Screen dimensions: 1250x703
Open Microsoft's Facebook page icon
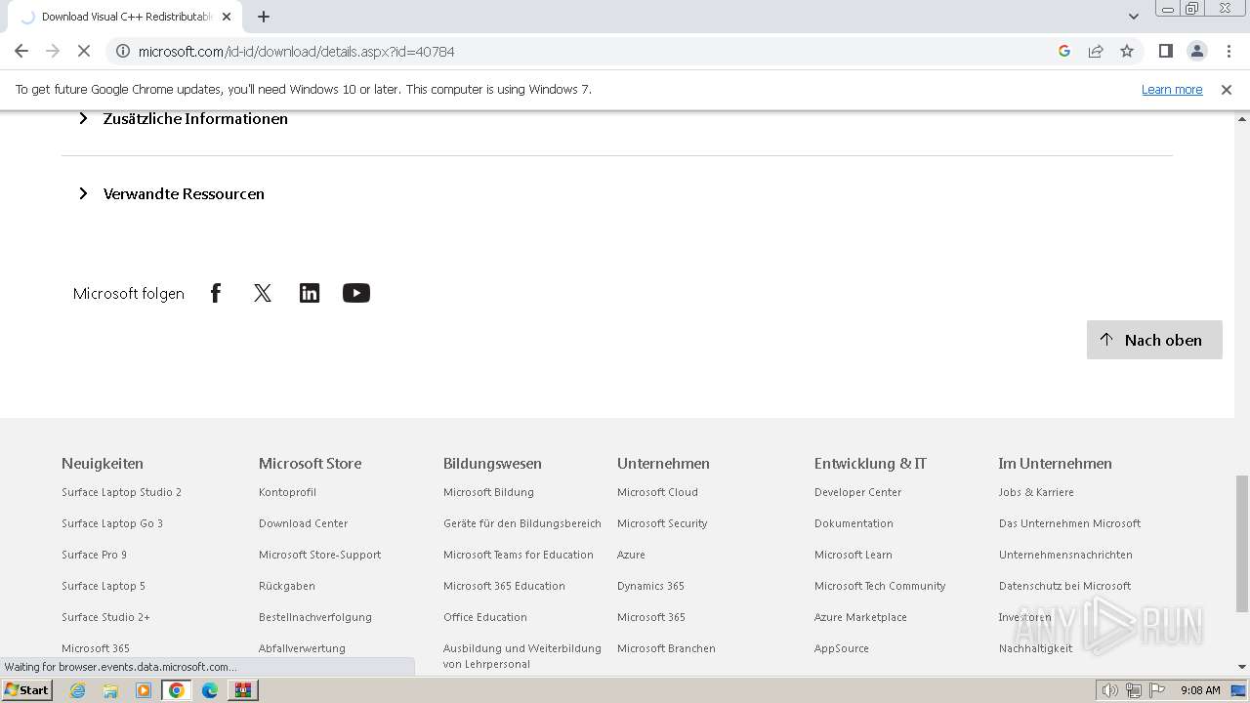click(216, 293)
